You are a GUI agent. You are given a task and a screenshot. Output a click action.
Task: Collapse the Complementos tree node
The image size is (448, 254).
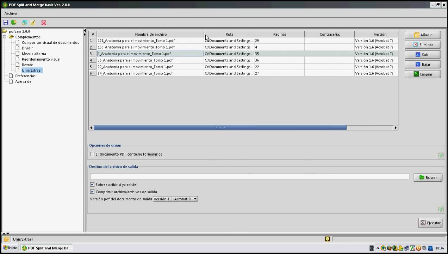5,37
